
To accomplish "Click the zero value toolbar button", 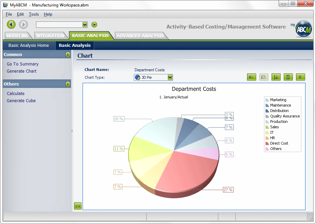I will [x=300, y=77].
